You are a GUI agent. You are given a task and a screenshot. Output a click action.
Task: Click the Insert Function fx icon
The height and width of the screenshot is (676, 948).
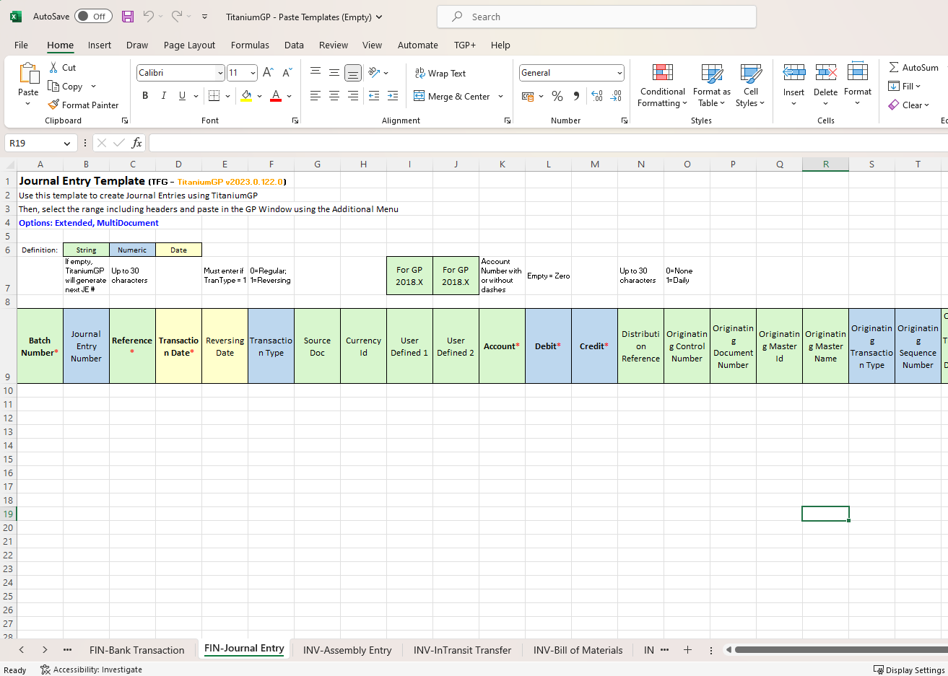click(136, 143)
